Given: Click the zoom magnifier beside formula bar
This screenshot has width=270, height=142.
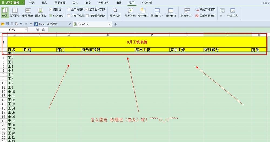Looking at the screenshot, I should [38, 30].
